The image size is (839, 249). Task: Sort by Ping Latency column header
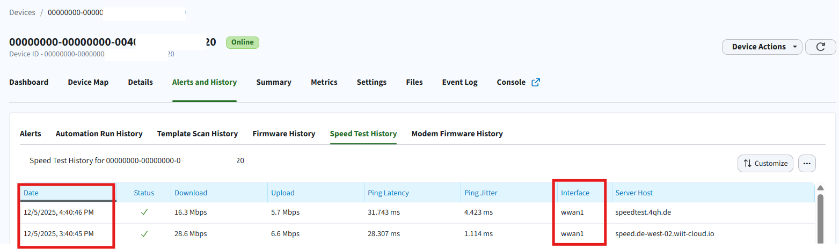(x=388, y=193)
